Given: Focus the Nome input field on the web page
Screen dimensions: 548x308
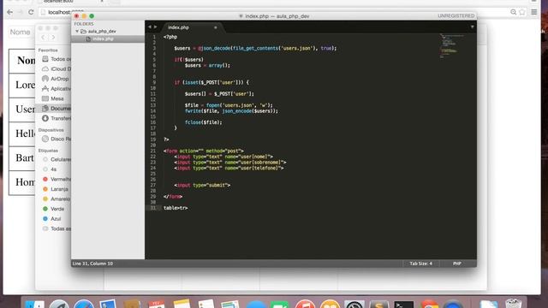Looking at the screenshot, I should tap(21, 33).
